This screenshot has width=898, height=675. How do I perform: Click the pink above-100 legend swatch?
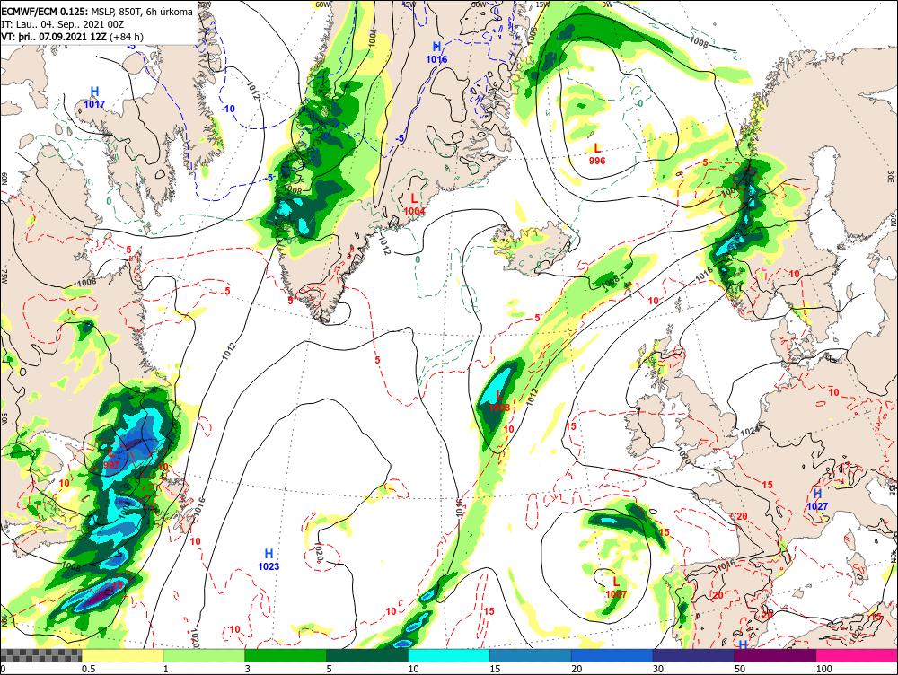pos(857,655)
